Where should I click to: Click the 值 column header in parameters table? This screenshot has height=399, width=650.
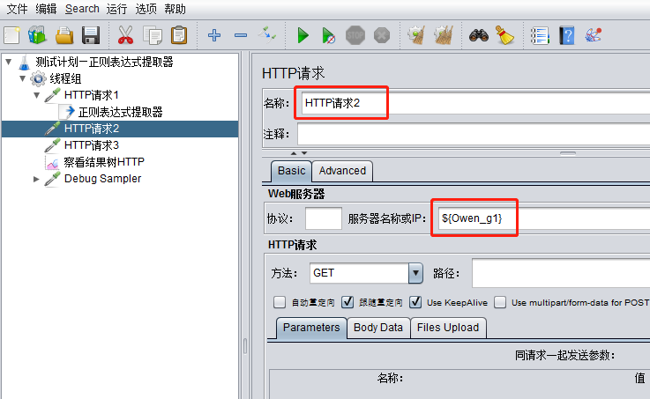click(x=639, y=378)
